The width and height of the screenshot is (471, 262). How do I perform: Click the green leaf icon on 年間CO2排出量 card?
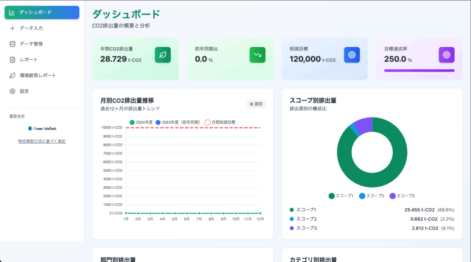click(x=162, y=55)
